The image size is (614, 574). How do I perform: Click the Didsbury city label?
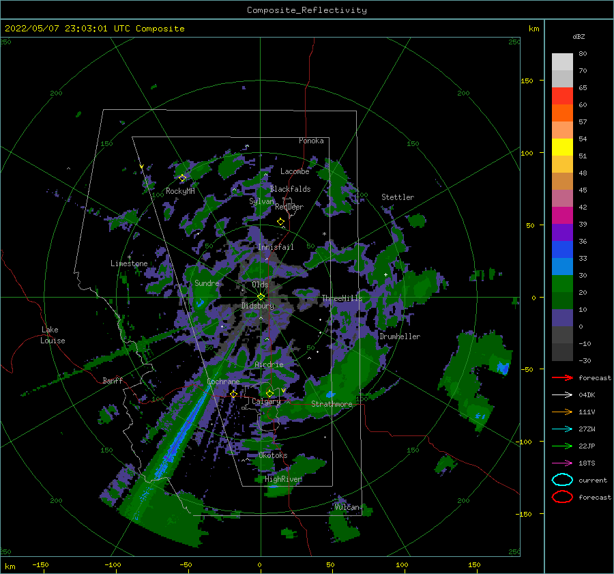[x=258, y=306]
